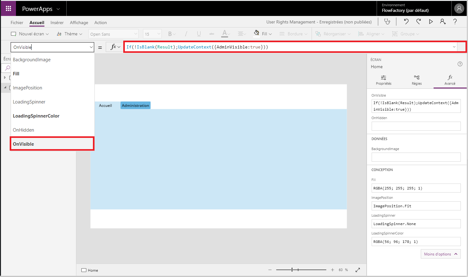This screenshot has height=277, width=468.
Task: Select OnHidden from property list
Action: [x=23, y=130]
